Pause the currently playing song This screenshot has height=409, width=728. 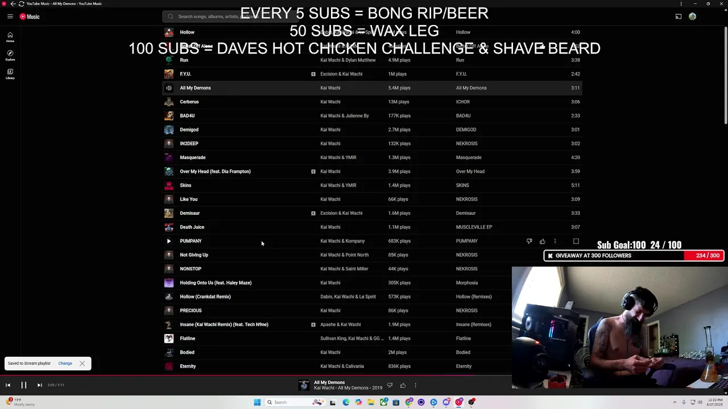pos(24,385)
